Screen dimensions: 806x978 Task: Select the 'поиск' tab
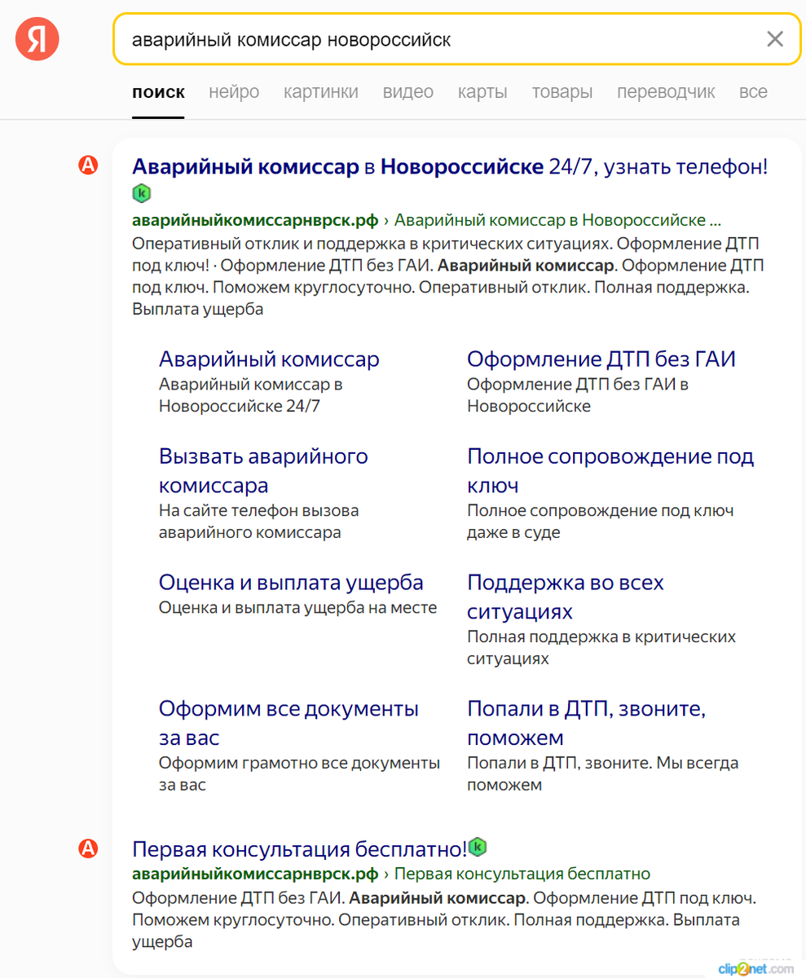coord(158,92)
